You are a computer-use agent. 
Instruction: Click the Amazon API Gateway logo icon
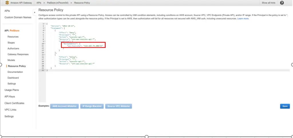coord(7,3)
